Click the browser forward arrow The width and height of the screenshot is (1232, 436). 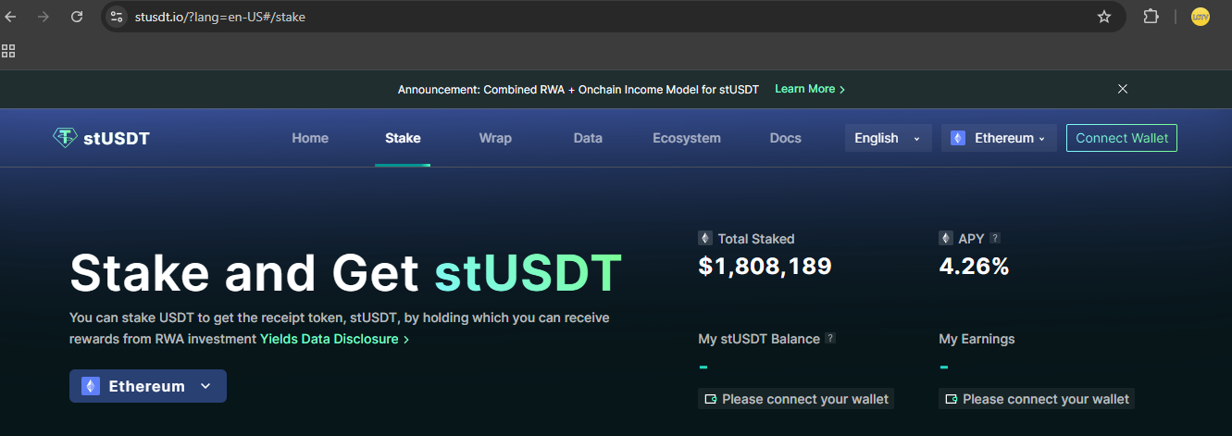44,17
